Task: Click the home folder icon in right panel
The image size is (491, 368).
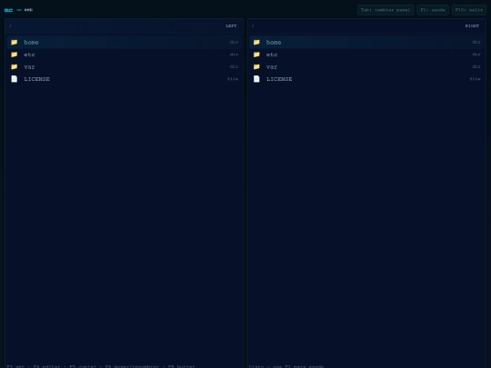Action: coord(256,42)
